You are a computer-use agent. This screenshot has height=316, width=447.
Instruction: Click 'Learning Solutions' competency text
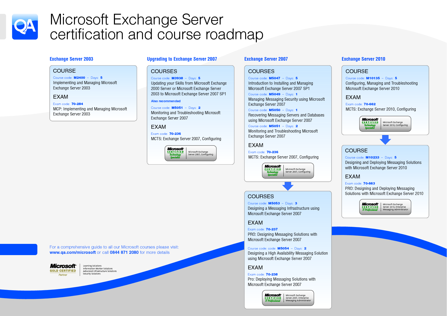[x=92, y=266]
